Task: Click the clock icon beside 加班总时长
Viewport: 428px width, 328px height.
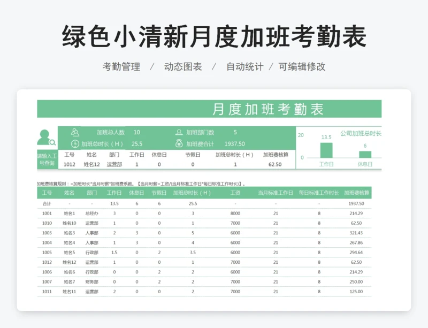Action: pos(75,144)
